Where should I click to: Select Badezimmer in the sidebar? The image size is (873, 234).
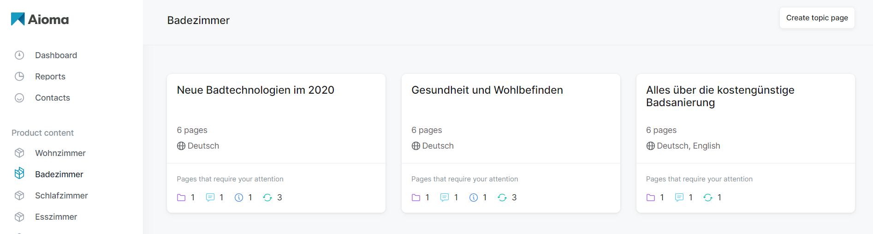click(x=59, y=174)
